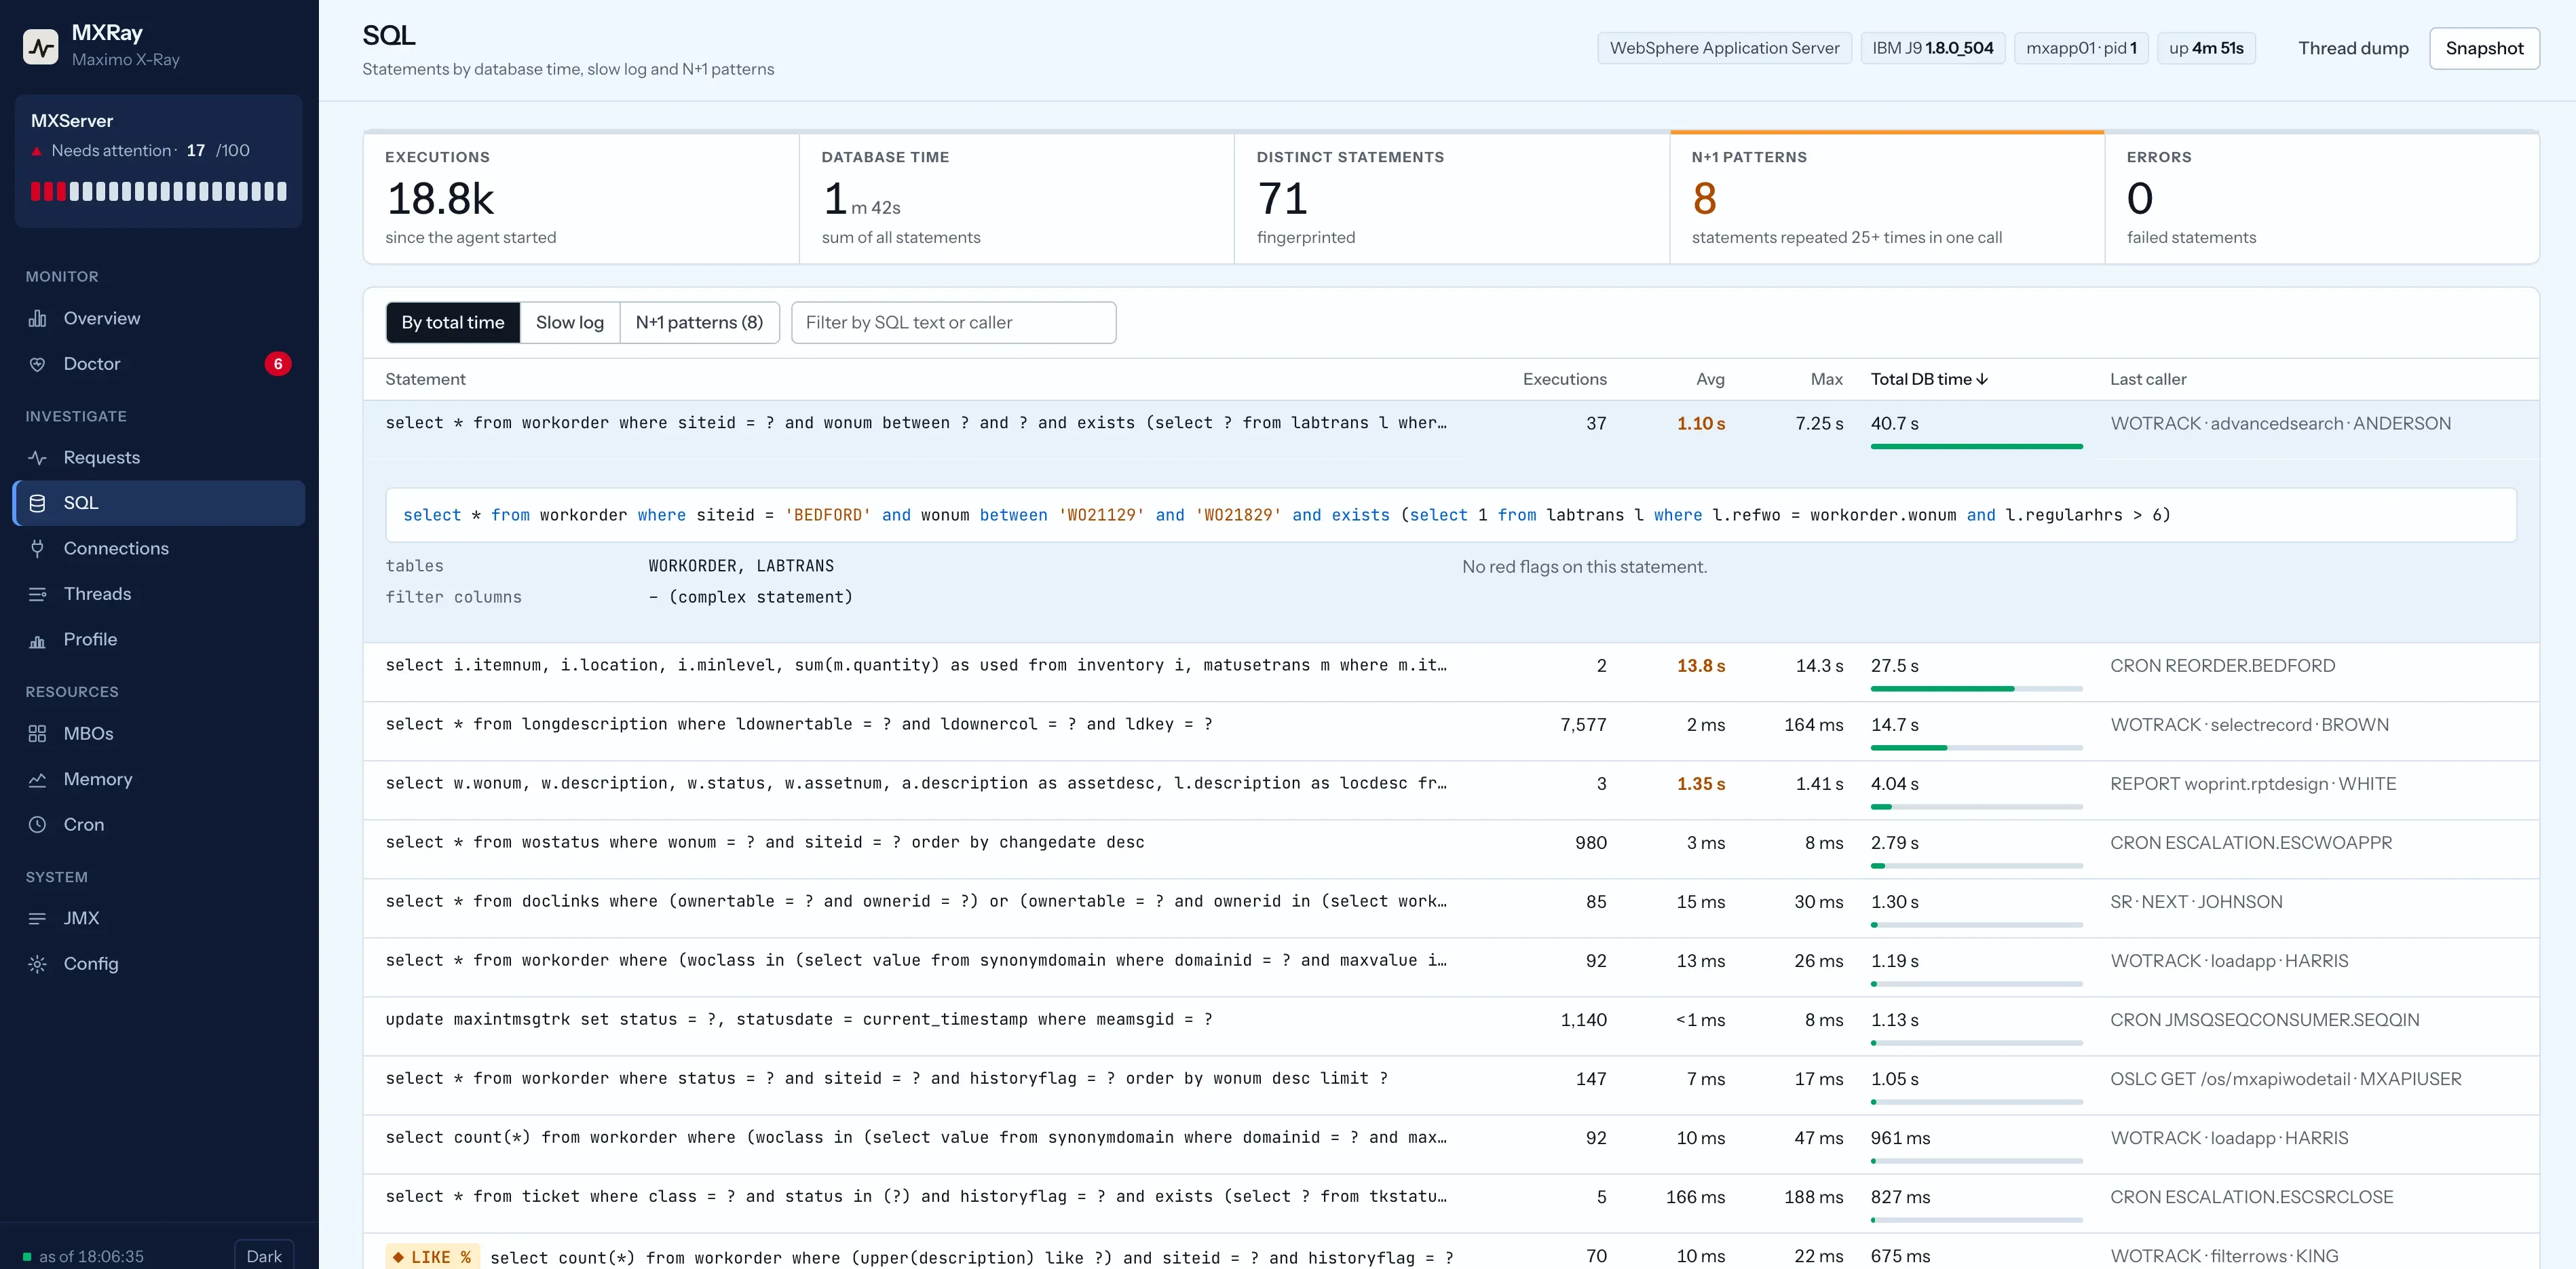This screenshot has width=2576, height=1269.
Task: Click 'up 4m 51s' uptime chip
Action: point(2206,48)
